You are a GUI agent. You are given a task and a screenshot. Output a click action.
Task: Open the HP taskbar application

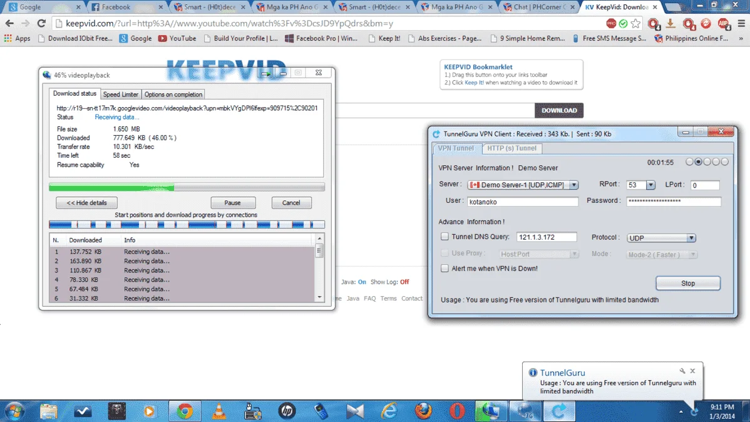[287, 411]
